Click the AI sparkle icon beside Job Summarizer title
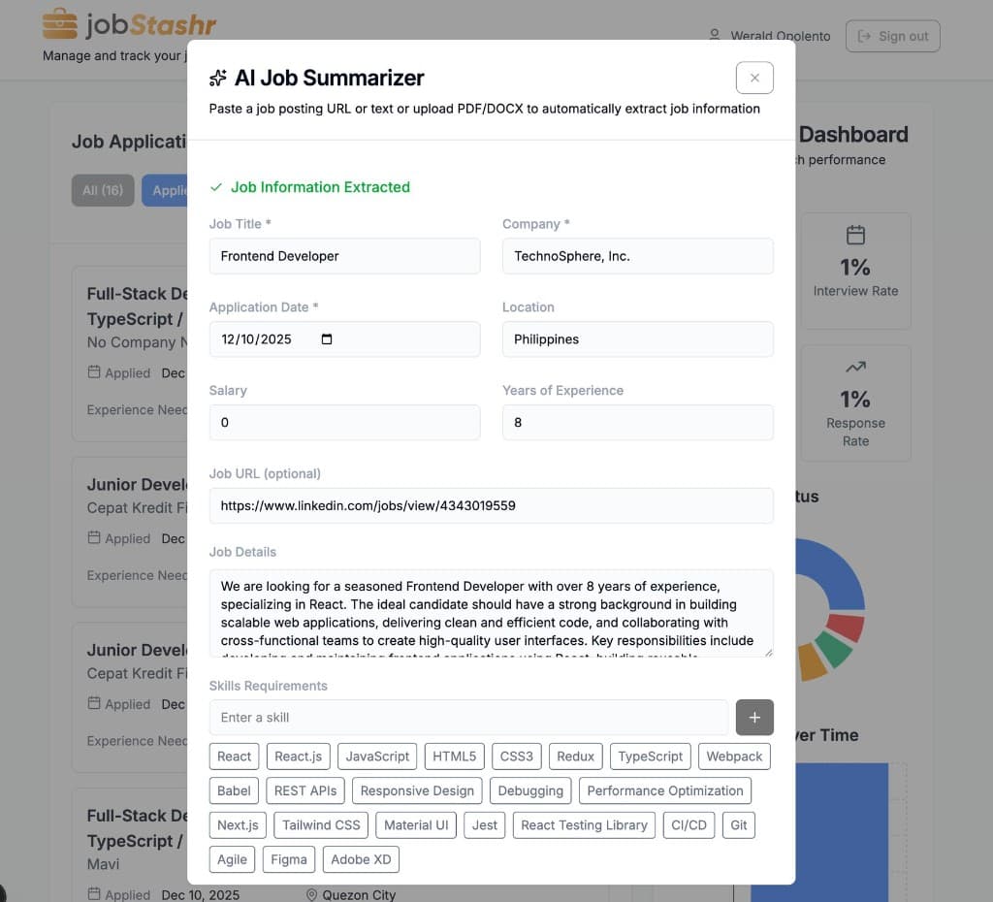This screenshot has height=902, width=993. point(220,77)
